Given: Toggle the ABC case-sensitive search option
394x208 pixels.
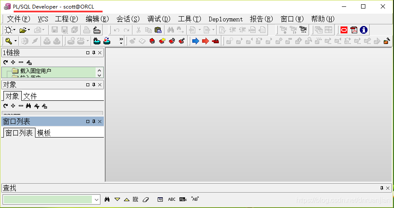Looking at the screenshot, I should 172,199.
